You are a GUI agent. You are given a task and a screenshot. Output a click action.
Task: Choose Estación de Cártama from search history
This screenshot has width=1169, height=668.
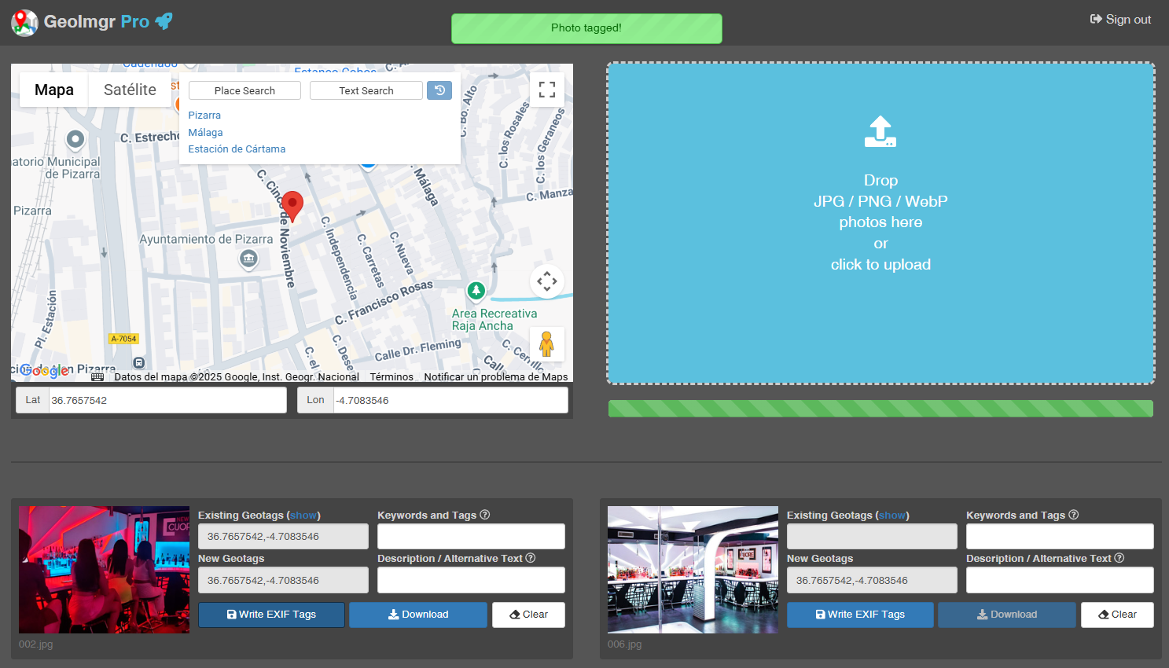[237, 149]
